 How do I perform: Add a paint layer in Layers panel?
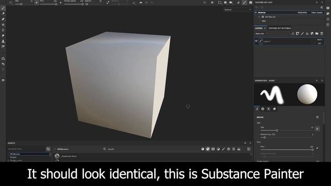pyautogui.click(x=302, y=34)
